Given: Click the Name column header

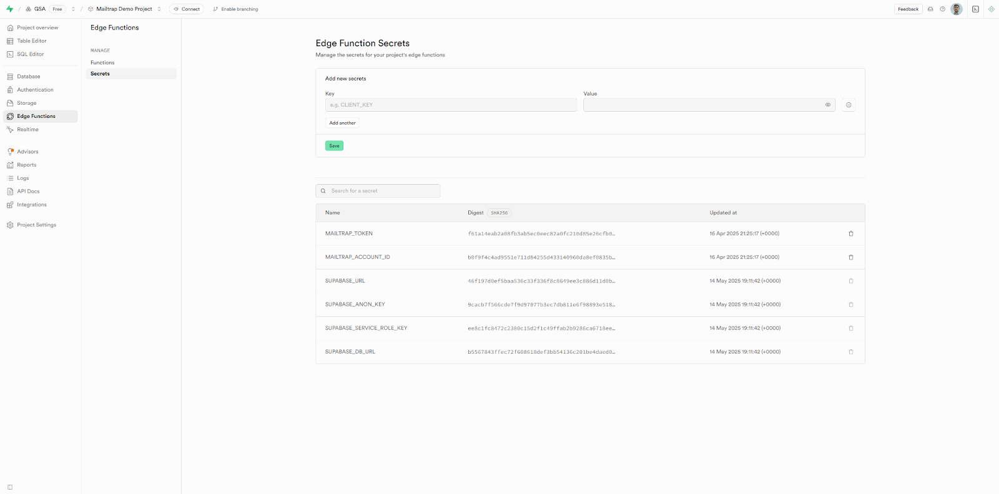Looking at the screenshot, I should [332, 213].
